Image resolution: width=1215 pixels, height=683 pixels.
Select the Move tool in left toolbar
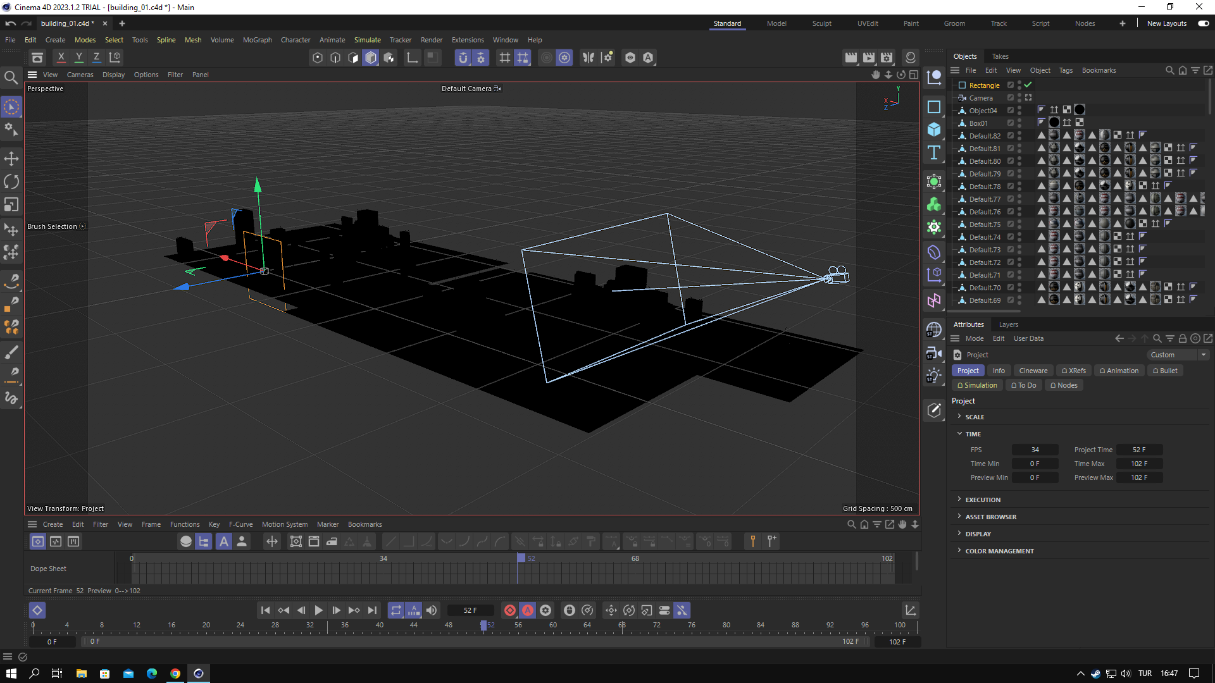coord(11,159)
